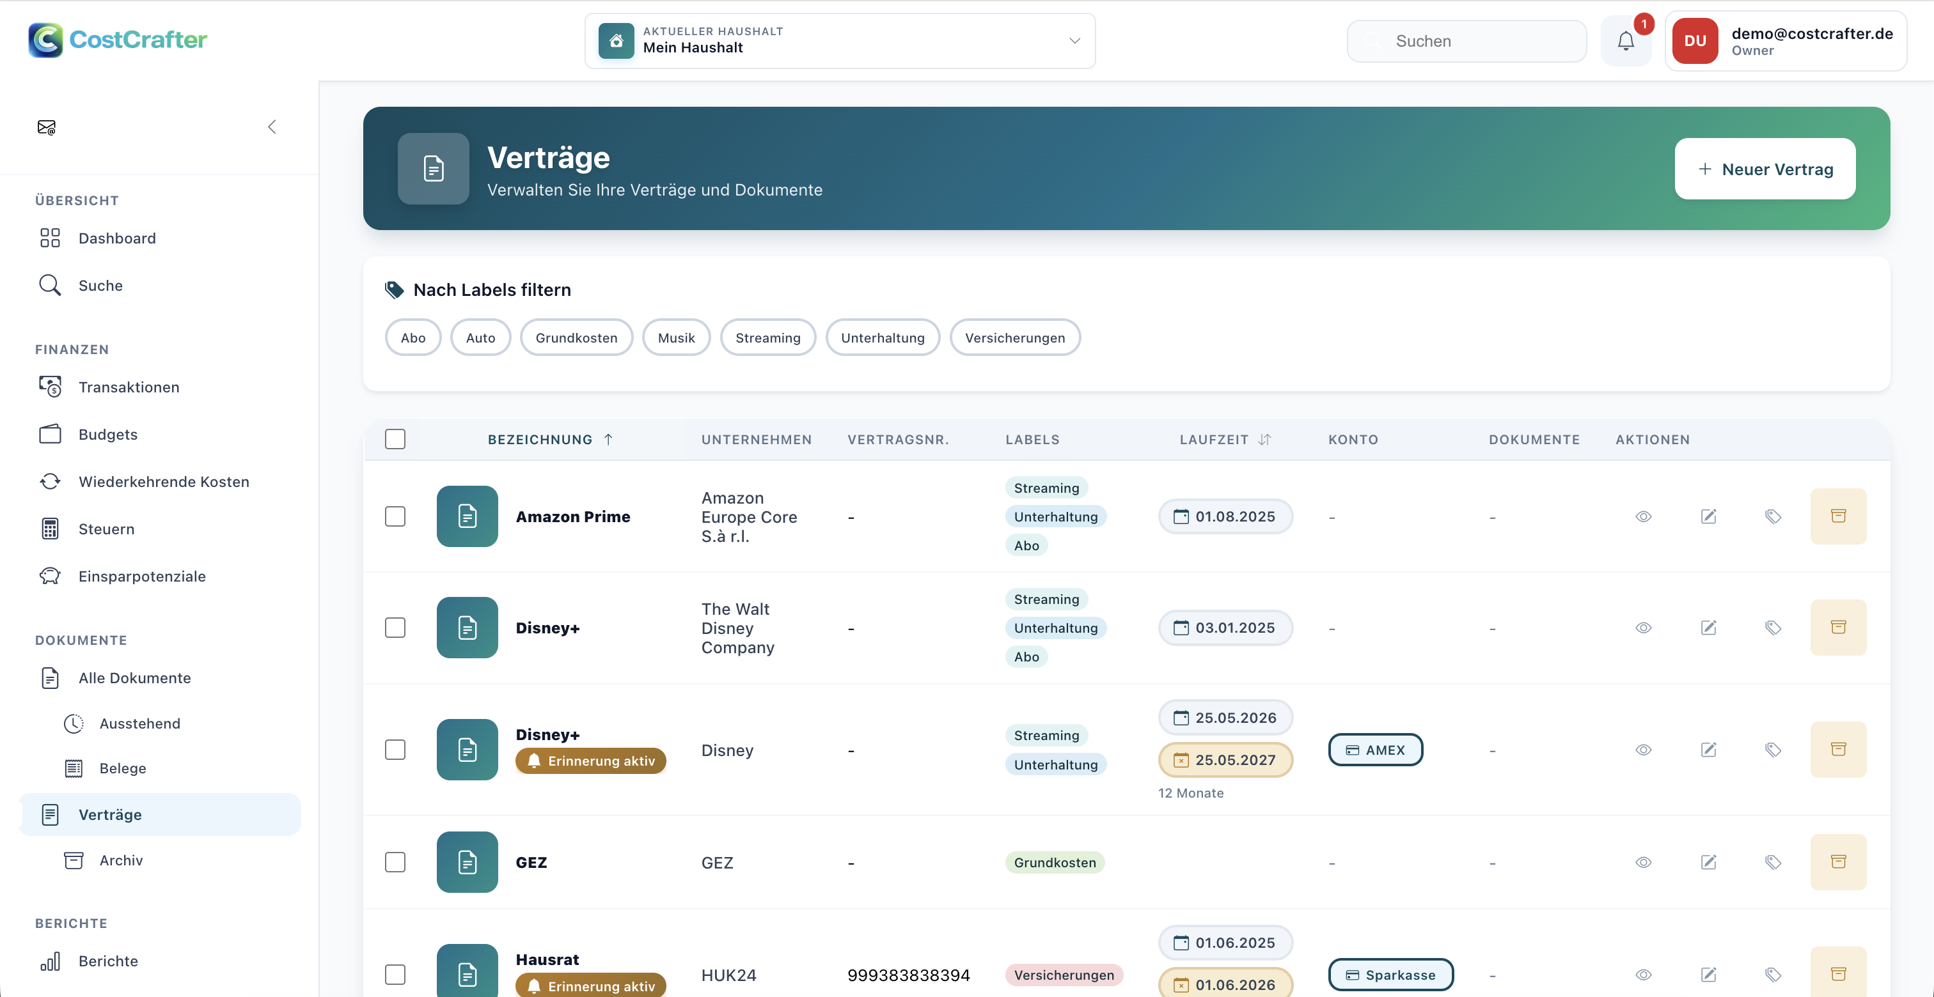Viewport: 1934px width, 997px height.
Task: Open Alle Dokumente
Action: pos(160,678)
